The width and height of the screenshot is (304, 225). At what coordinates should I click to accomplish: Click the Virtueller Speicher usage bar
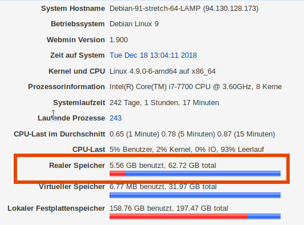pyautogui.click(x=195, y=195)
